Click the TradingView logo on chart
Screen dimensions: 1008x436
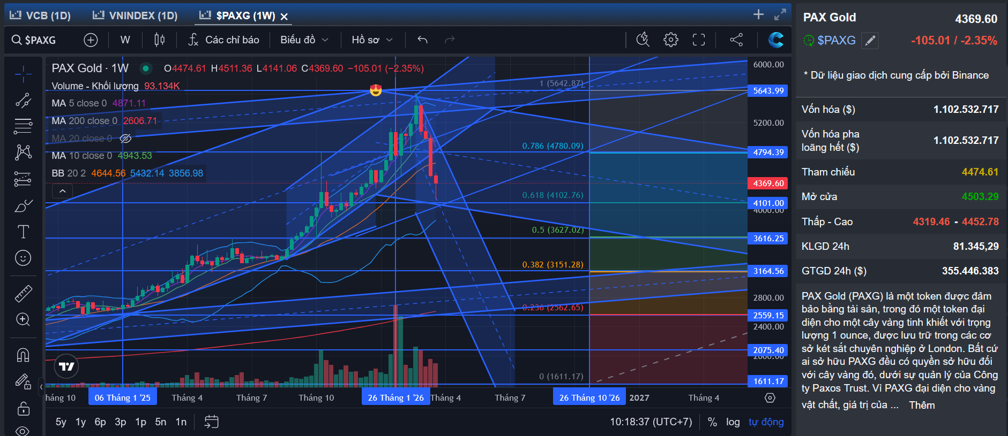click(66, 366)
